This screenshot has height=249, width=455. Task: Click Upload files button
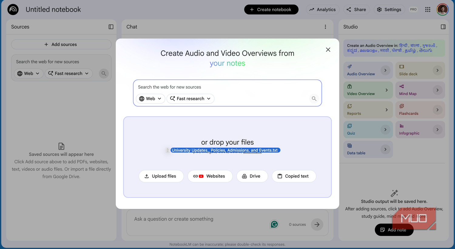pyautogui.click(x=161, y=176)
